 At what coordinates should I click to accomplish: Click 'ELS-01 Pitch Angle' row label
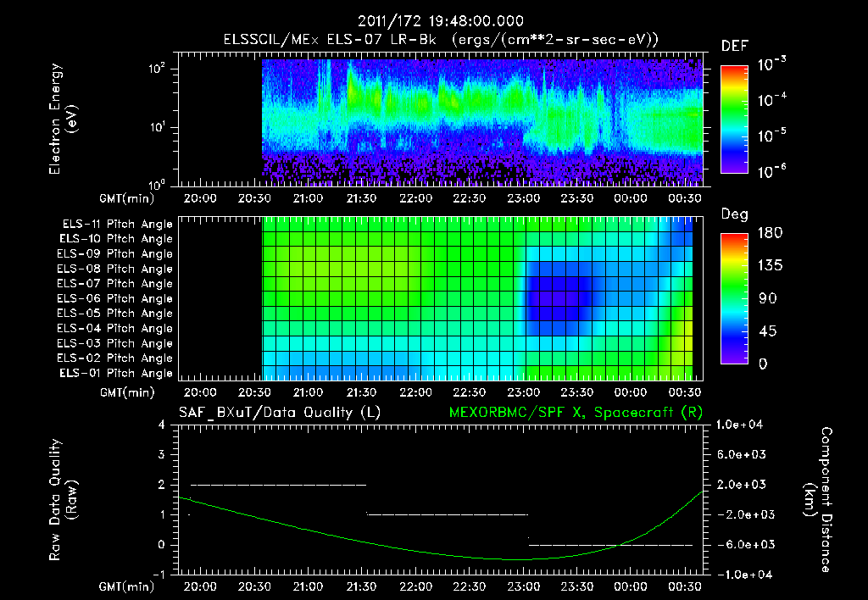coord(116,373)
